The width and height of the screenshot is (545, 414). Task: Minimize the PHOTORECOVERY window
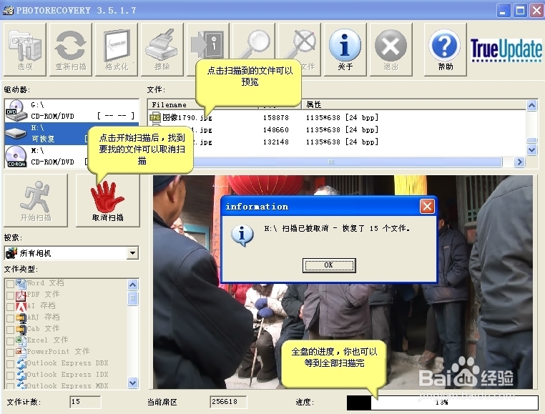[503, 11]
